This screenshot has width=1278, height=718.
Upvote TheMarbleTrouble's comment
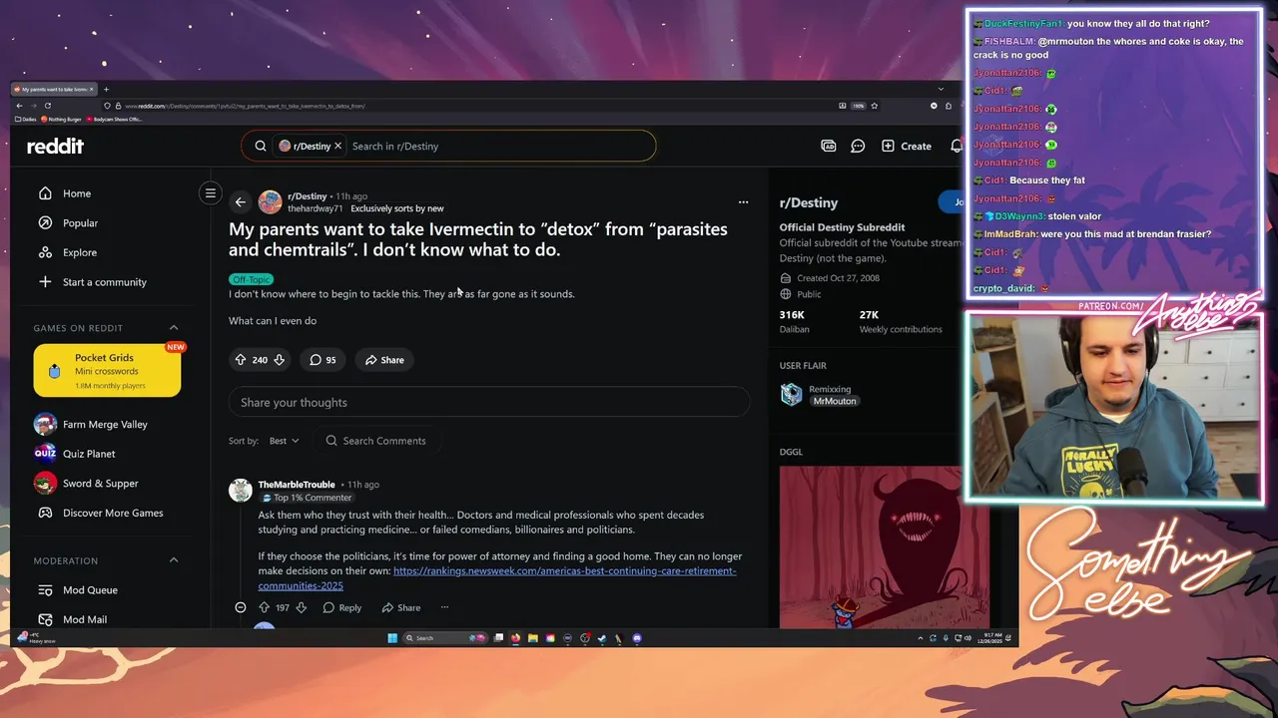tap(264, 607)
